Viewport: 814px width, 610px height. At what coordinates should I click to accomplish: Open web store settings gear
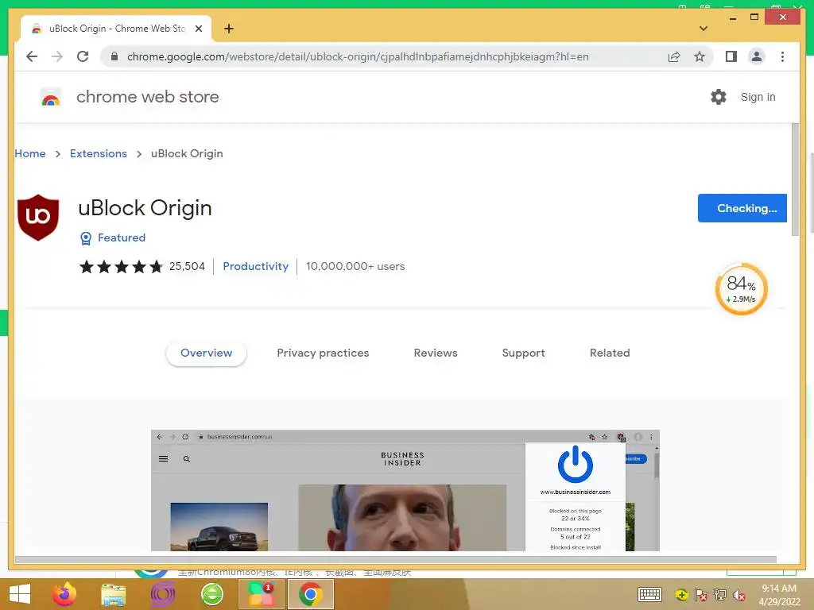(x=719, y=97)
